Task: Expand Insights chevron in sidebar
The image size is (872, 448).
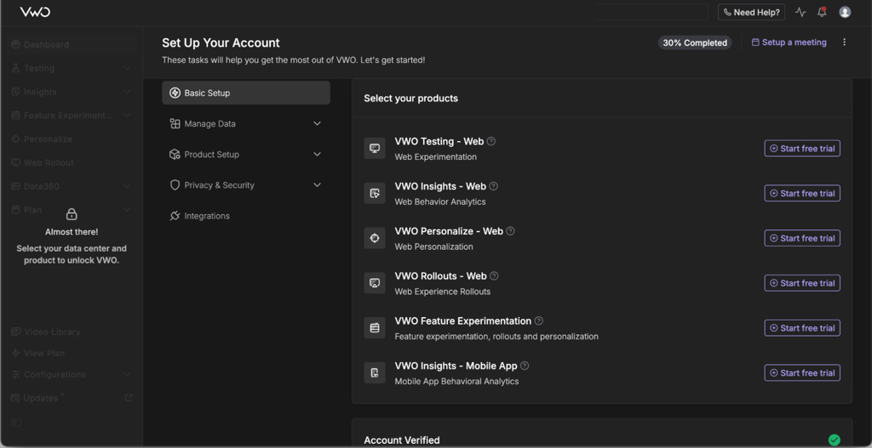Action: coord(127,92)
